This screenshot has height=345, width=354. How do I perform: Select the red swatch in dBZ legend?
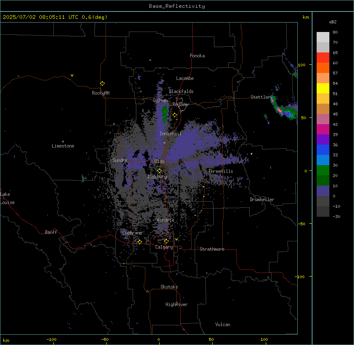point(323,57)
